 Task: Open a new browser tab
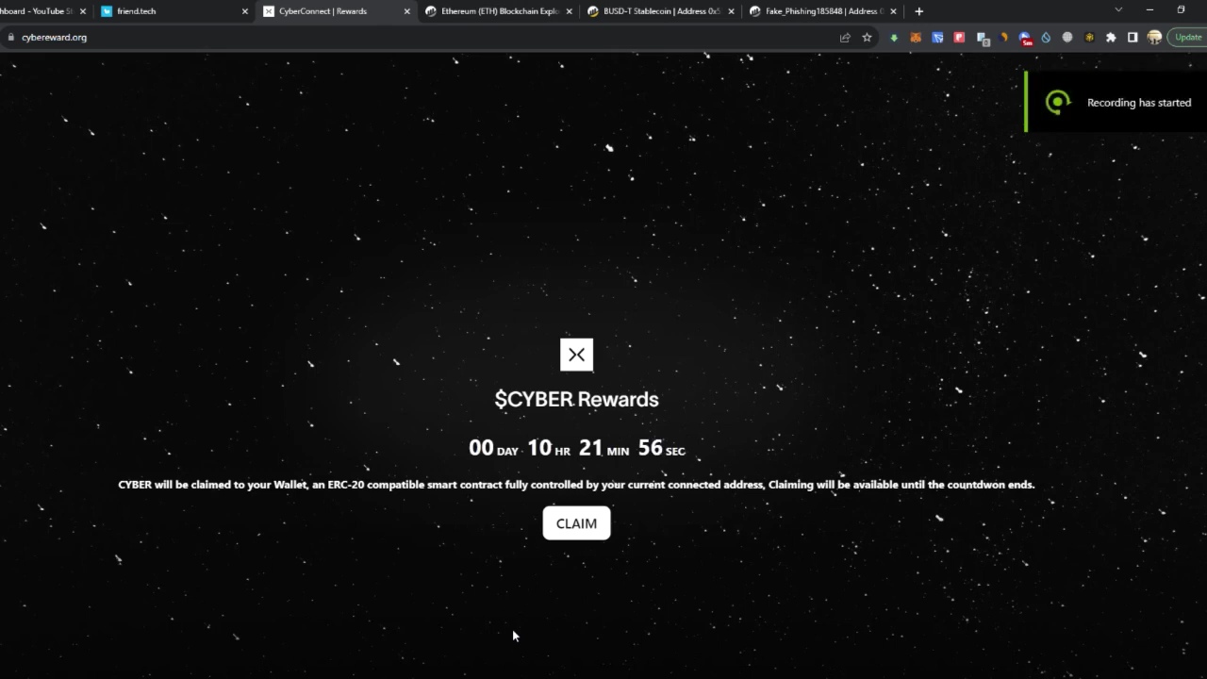(919, 11)
